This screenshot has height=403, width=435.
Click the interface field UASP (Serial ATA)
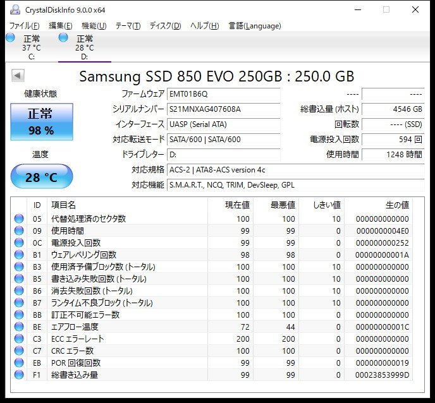(x=223, y=124)
